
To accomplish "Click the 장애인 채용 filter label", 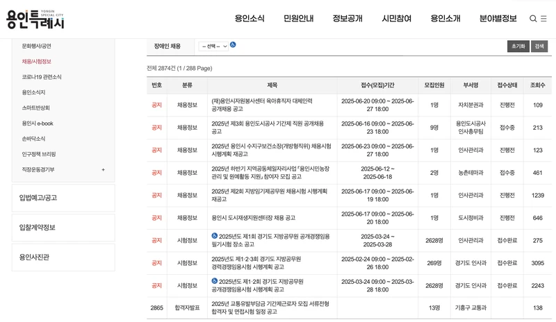I will 167,46.
